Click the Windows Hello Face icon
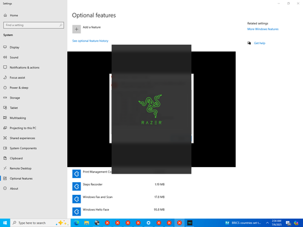 (76, 212)
